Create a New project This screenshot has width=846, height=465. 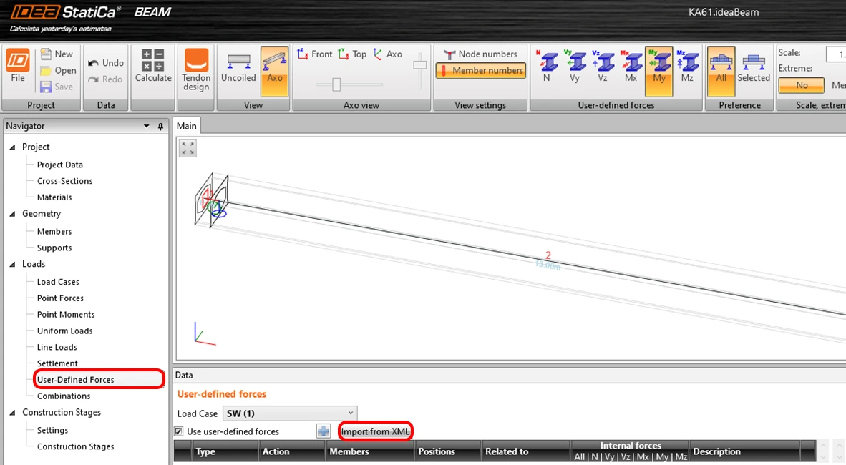pyautogui.click(x=57, y=54)
